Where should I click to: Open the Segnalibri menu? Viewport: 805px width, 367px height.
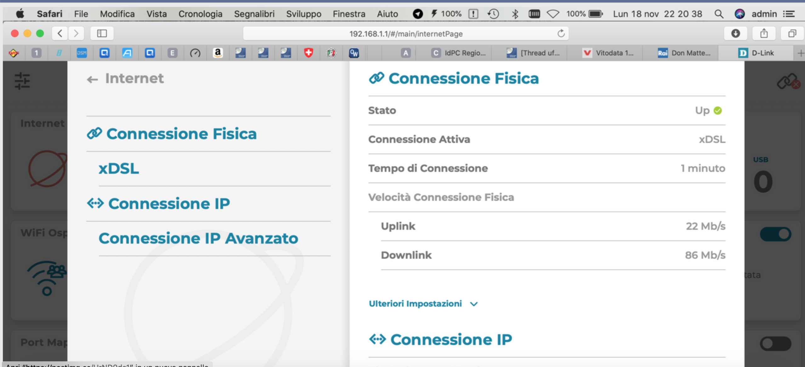point(254,14)
